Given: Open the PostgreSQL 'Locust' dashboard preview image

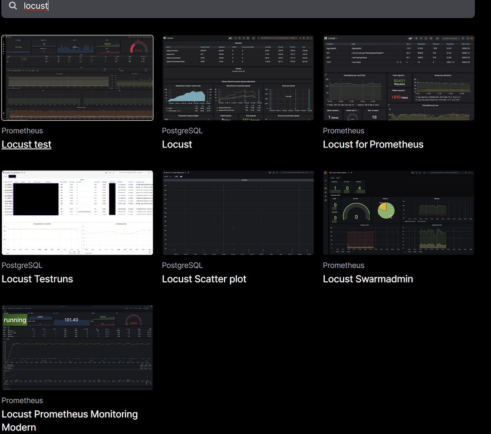Looking at the screenshot, I should click(x=238, y=78).
